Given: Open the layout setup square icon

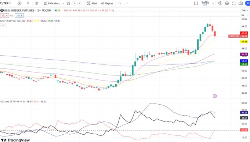Looking at the screenshot, I should coord(196,3).
